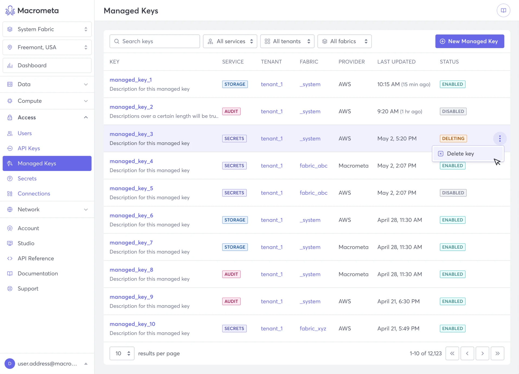The width and height of the screenshot is (519, 374).
Task: Click the DELETING status badge
Action: tap(453, 138)
